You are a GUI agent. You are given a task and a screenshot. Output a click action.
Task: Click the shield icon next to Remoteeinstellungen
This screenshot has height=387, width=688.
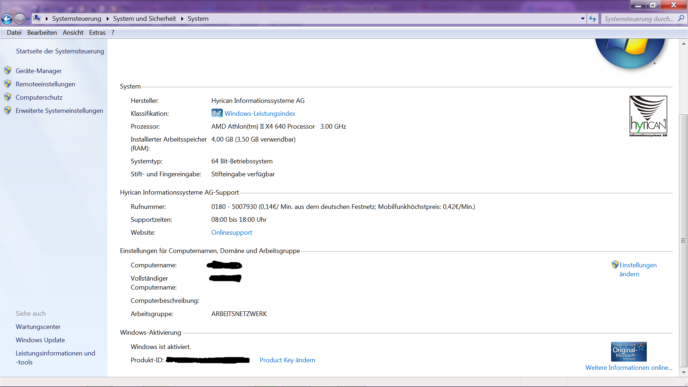(8, 84)
